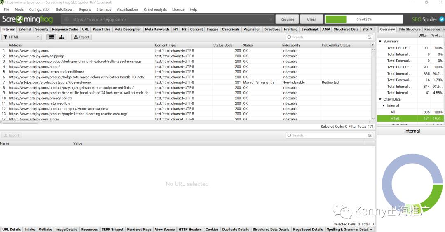
Task: Click the Crawl 28% progress bar
Action: click(363, 19)
